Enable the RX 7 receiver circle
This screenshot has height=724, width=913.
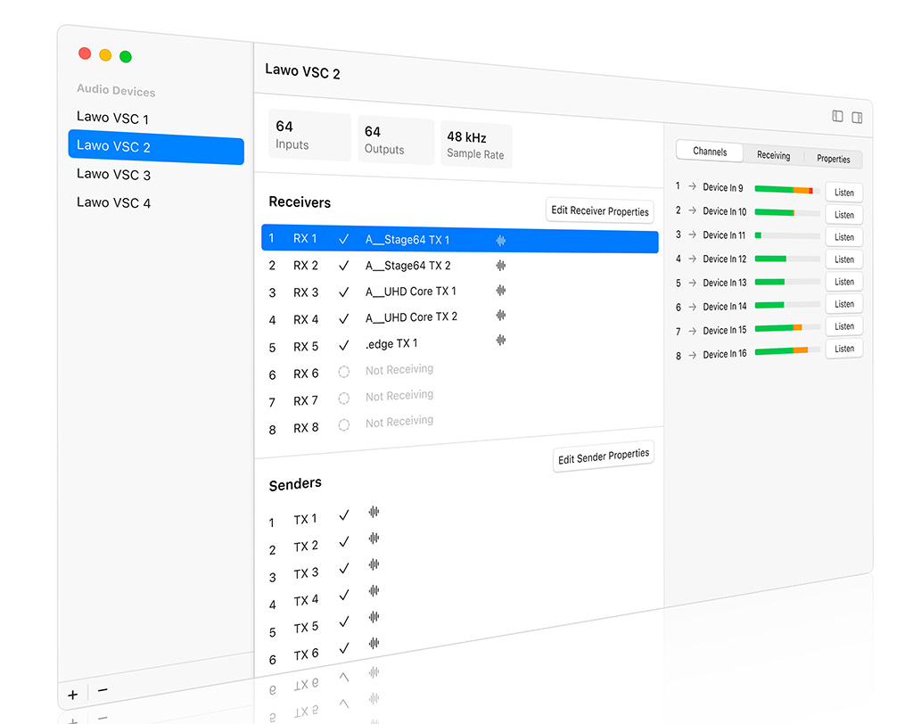point(344,399)
